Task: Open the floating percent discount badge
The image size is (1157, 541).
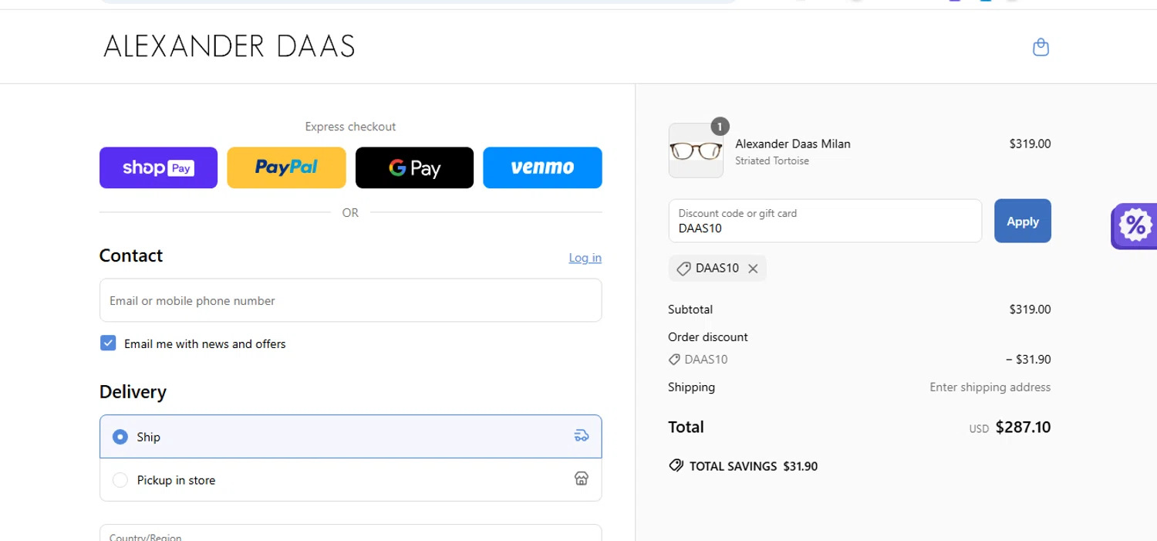Action: click(1135, 226)
